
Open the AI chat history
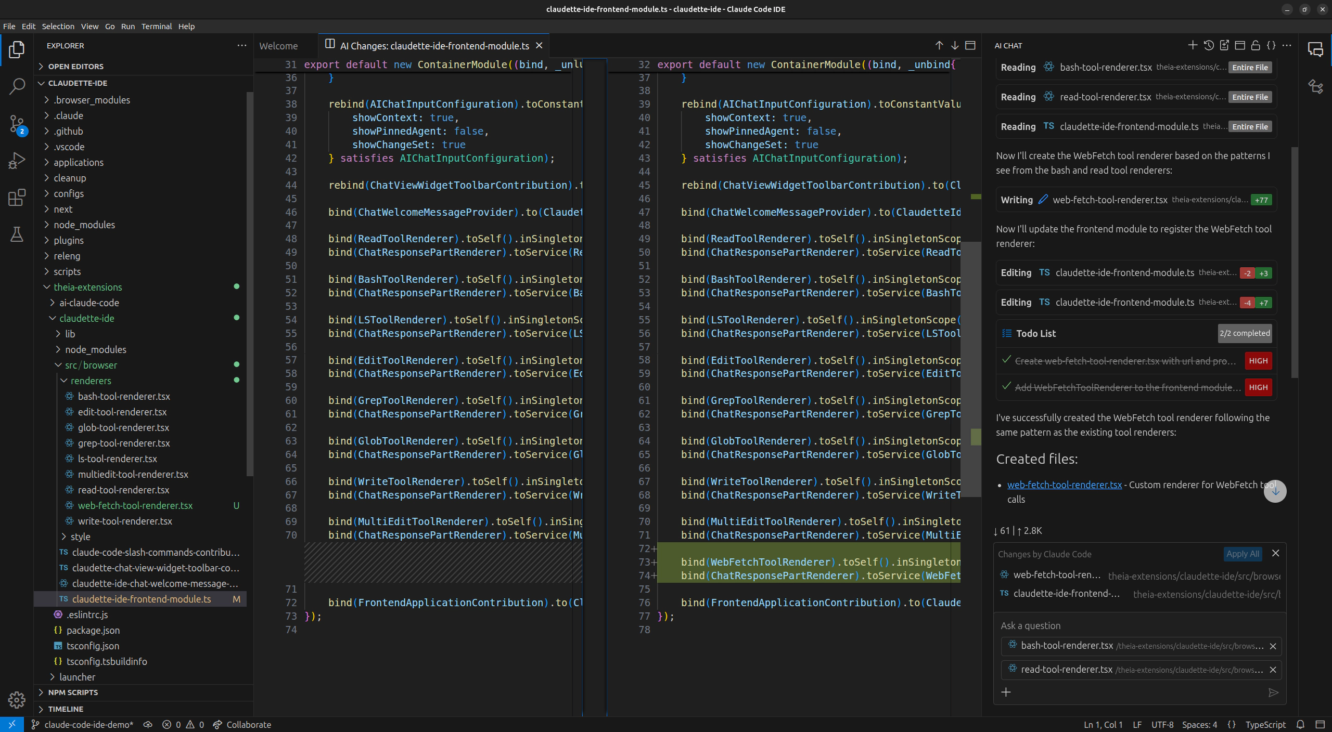coord(1208,45)
